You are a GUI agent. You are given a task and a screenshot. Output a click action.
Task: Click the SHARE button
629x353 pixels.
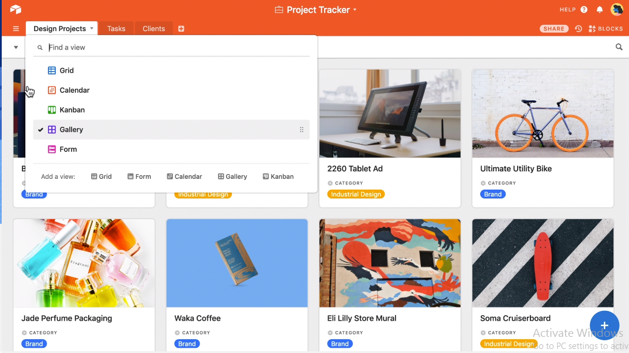[x=554, y=28]
